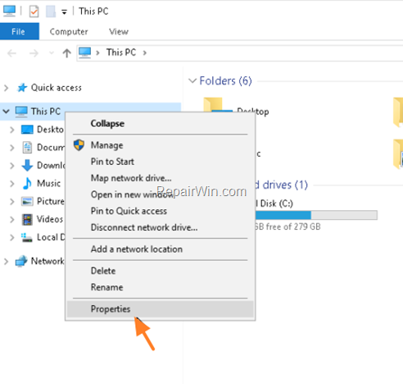Select the Local Disk (C:) drive label
403x384 pixels.
[274, 203]
